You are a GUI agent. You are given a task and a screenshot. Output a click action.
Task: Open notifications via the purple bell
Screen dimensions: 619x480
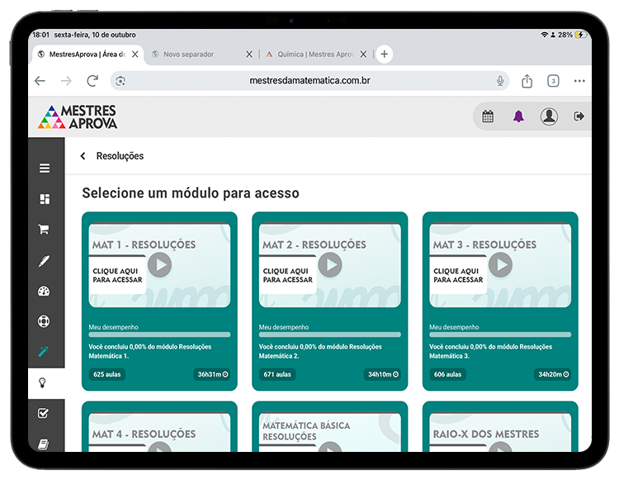[518, 116]
